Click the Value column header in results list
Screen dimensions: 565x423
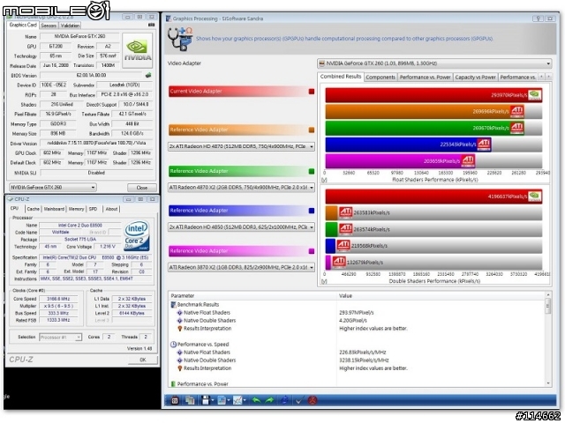tap(441, 296)
